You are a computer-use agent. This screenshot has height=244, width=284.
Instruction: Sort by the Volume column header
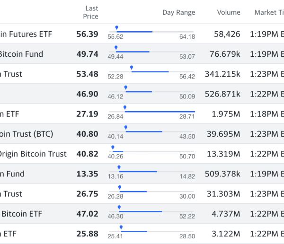tap(229, 12)
